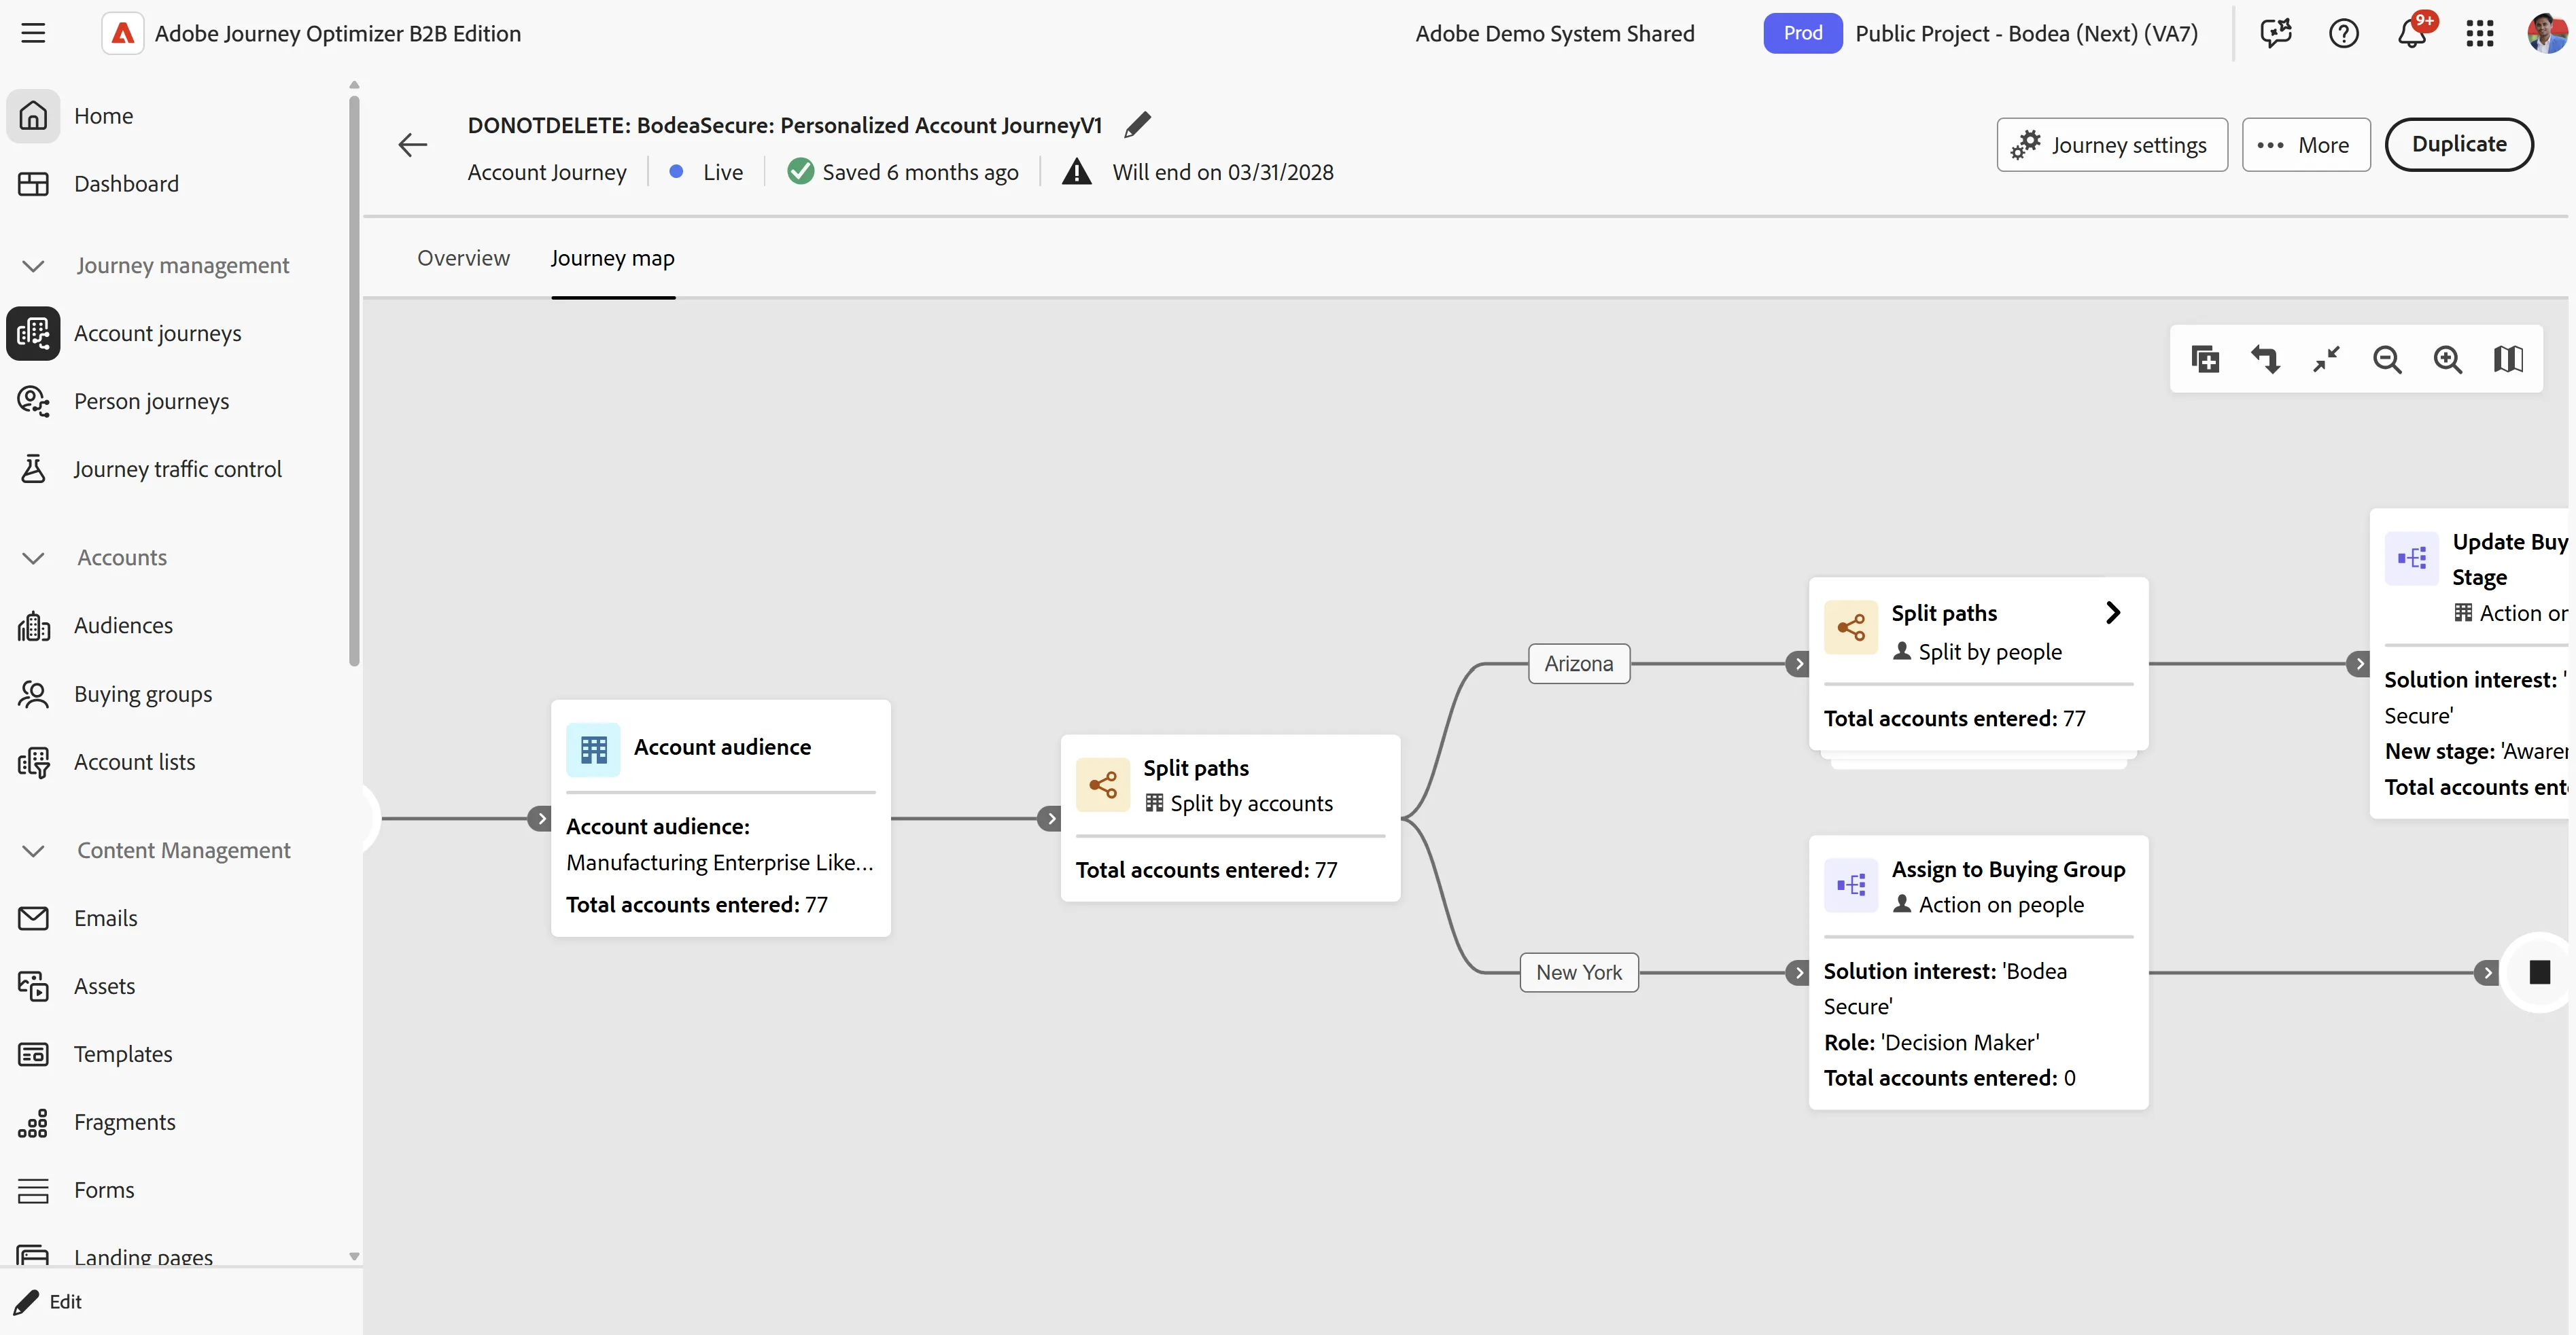Image resolution: width=2576 pixels, height=1335 pixels.
Task: Edit journey name with pencil icon
Action: (x=1137, y=125)
